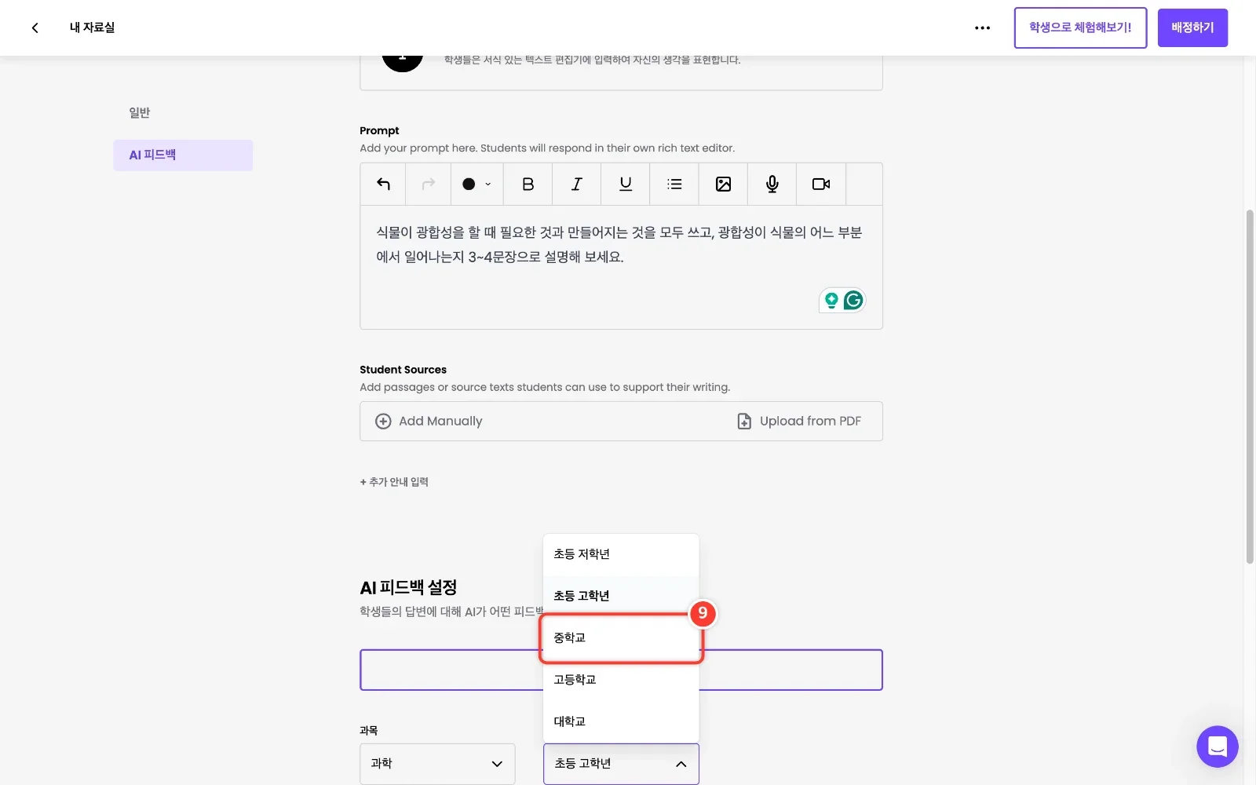Select 중학교 grade level option
Image resolution: width=1256 pixels, height=785 pixels.
coord(621,637)
